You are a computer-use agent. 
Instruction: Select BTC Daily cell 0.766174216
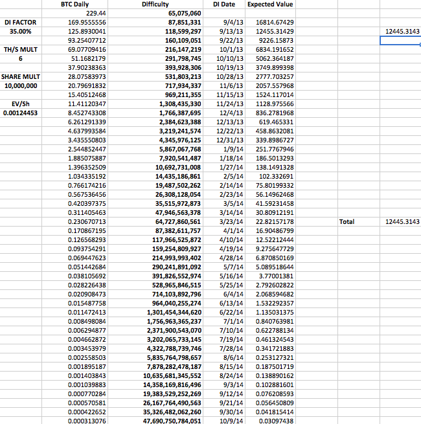[74, 186]
